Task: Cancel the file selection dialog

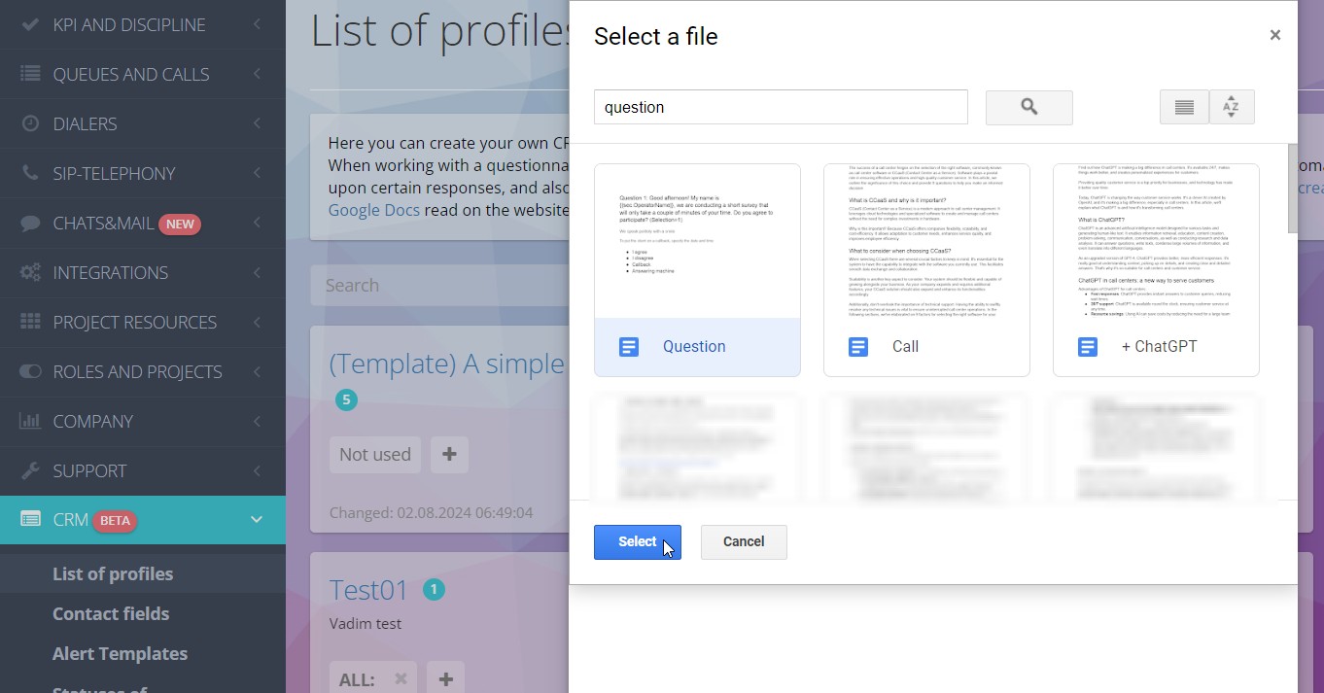Action: pos(744,541)
